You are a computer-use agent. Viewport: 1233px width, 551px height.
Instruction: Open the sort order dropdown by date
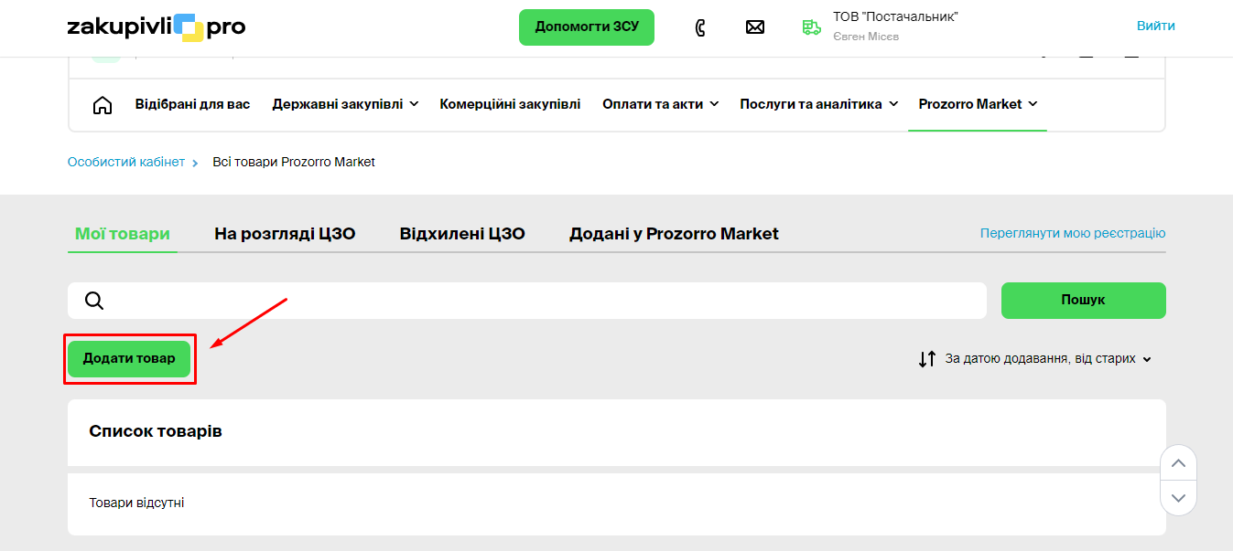pyautogui.click(x=1048, y=359)
